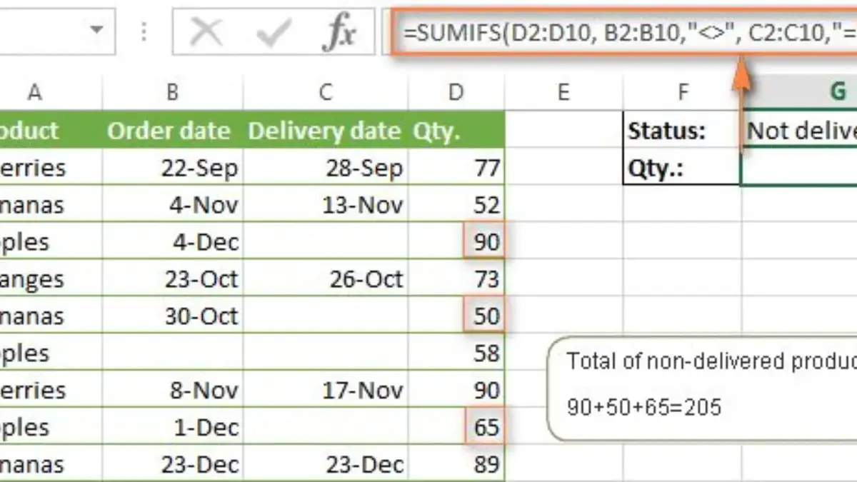Image resolution: width=857 pixels, height=482 pixels.
Task: Select order date cell '4-Dec'
Action: pos(172,242)
